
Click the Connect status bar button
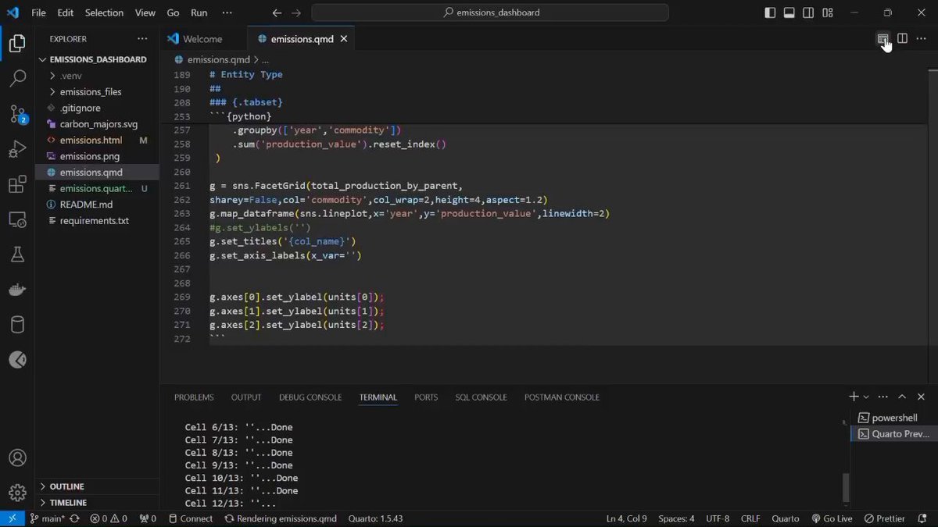(189, 518)
